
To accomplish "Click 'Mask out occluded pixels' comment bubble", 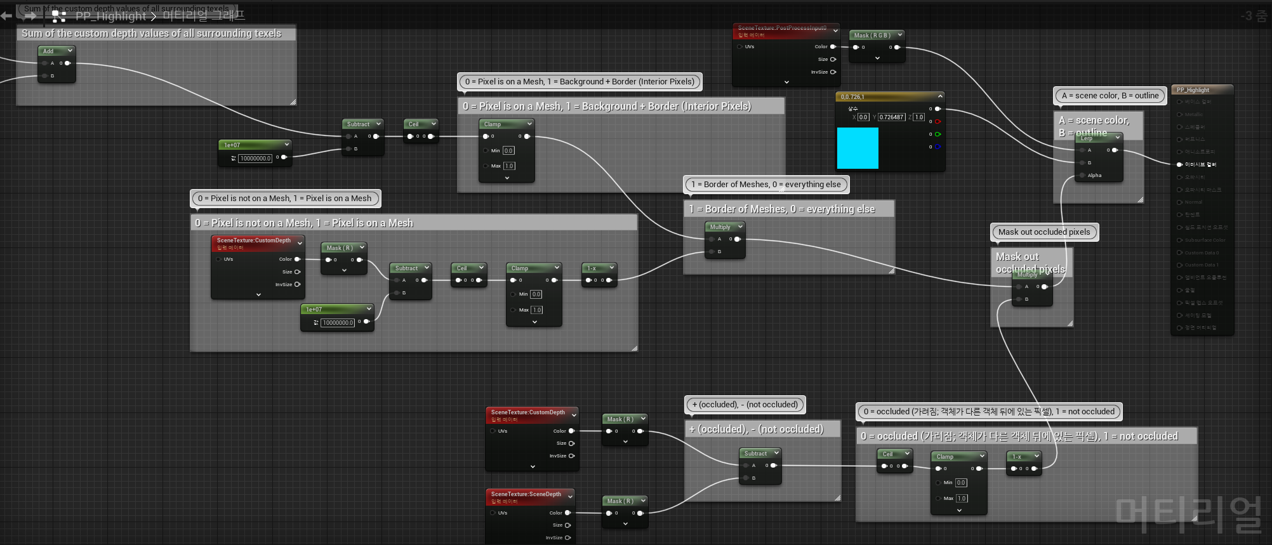I will 1044,232.
